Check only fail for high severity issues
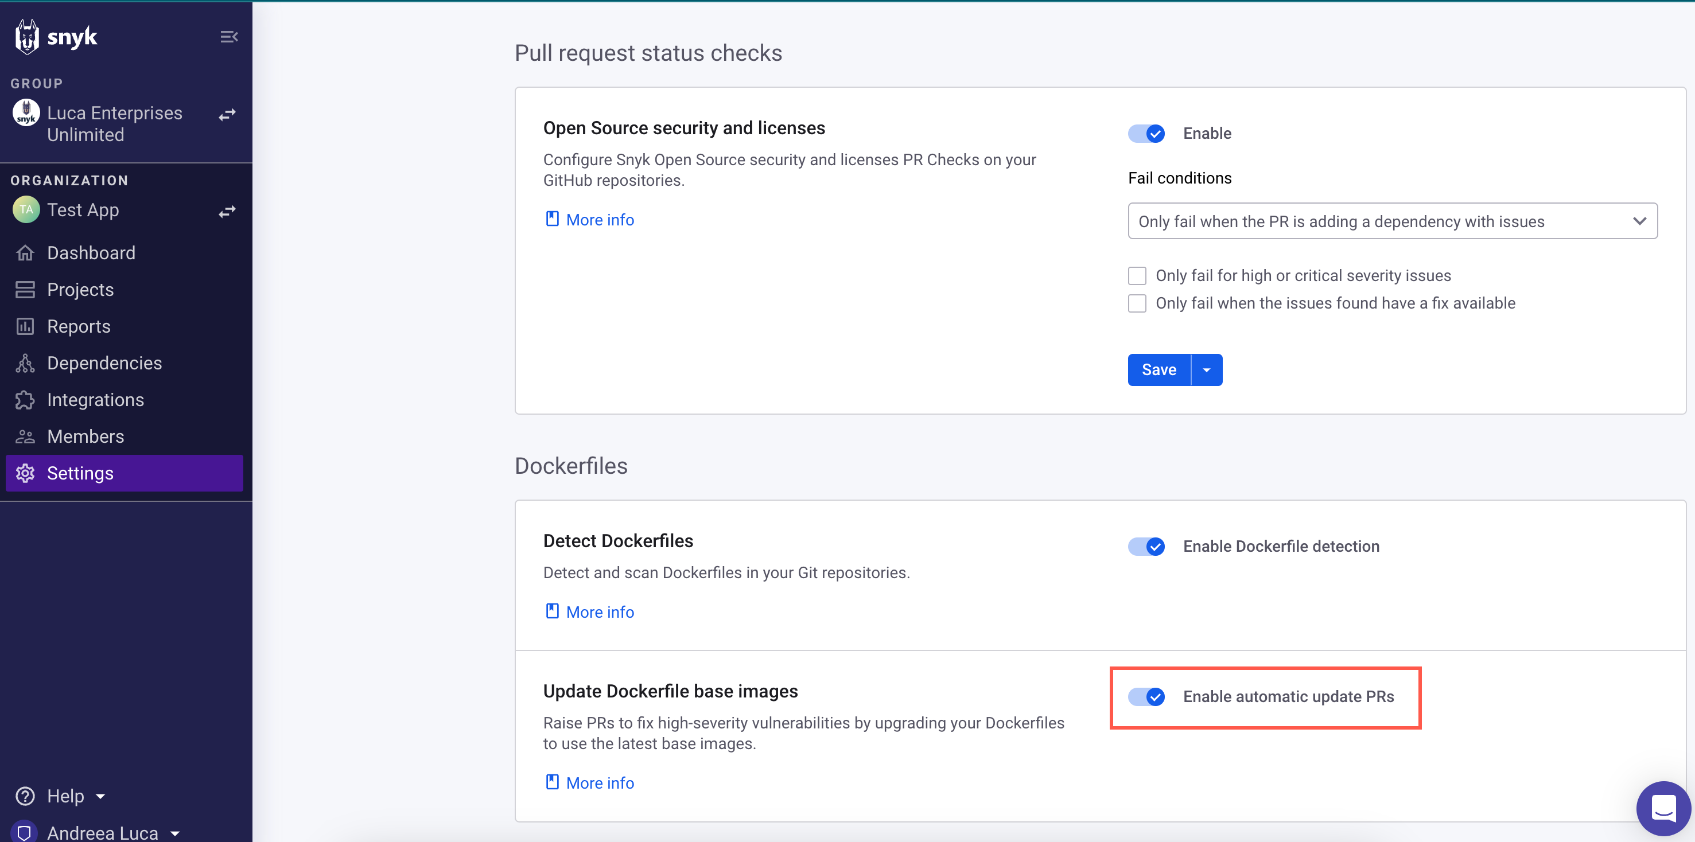 1137,275
